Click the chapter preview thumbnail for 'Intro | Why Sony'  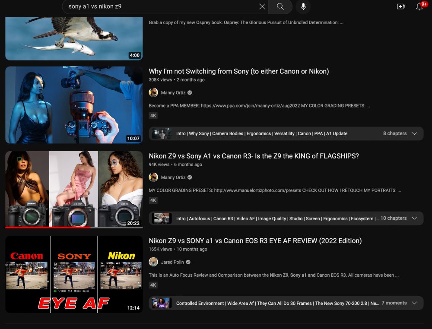click(x=162, y=133)
